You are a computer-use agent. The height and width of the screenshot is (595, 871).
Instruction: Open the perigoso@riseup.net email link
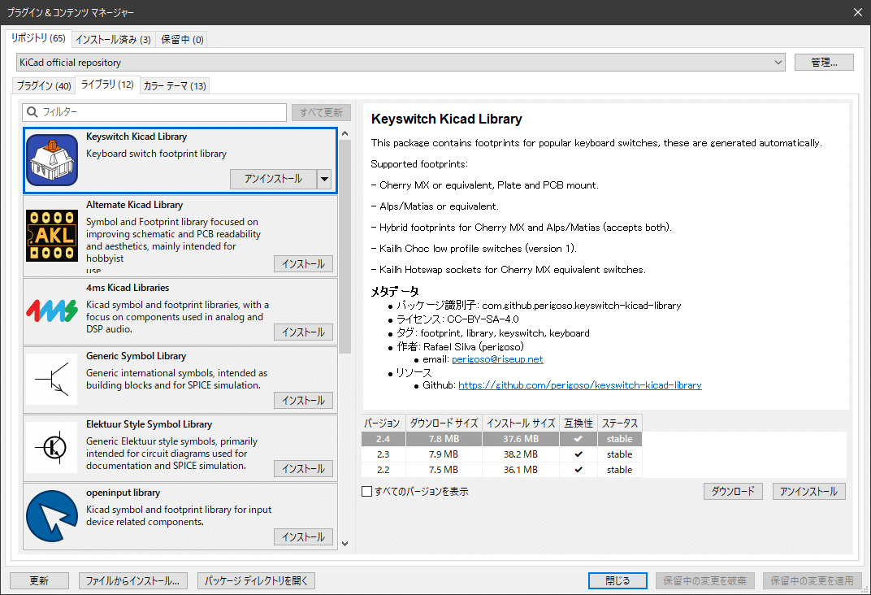click(497, 359)
